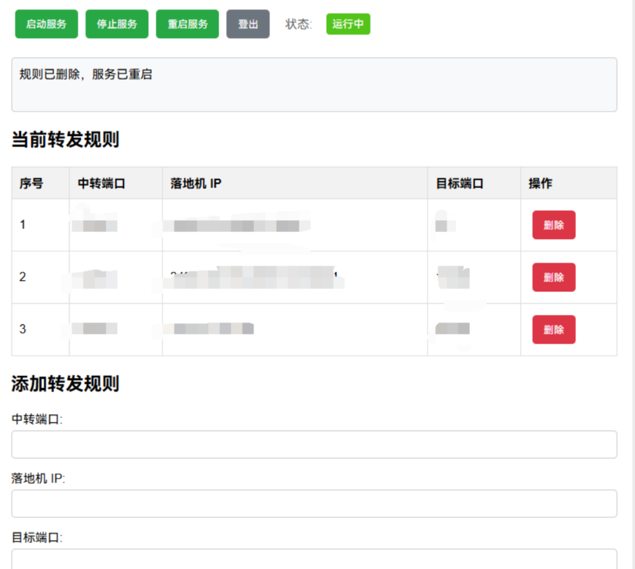Viewport: 635px width, 569px height.
Task: Focus the 中转端口 input field
Action: [314, 444]
